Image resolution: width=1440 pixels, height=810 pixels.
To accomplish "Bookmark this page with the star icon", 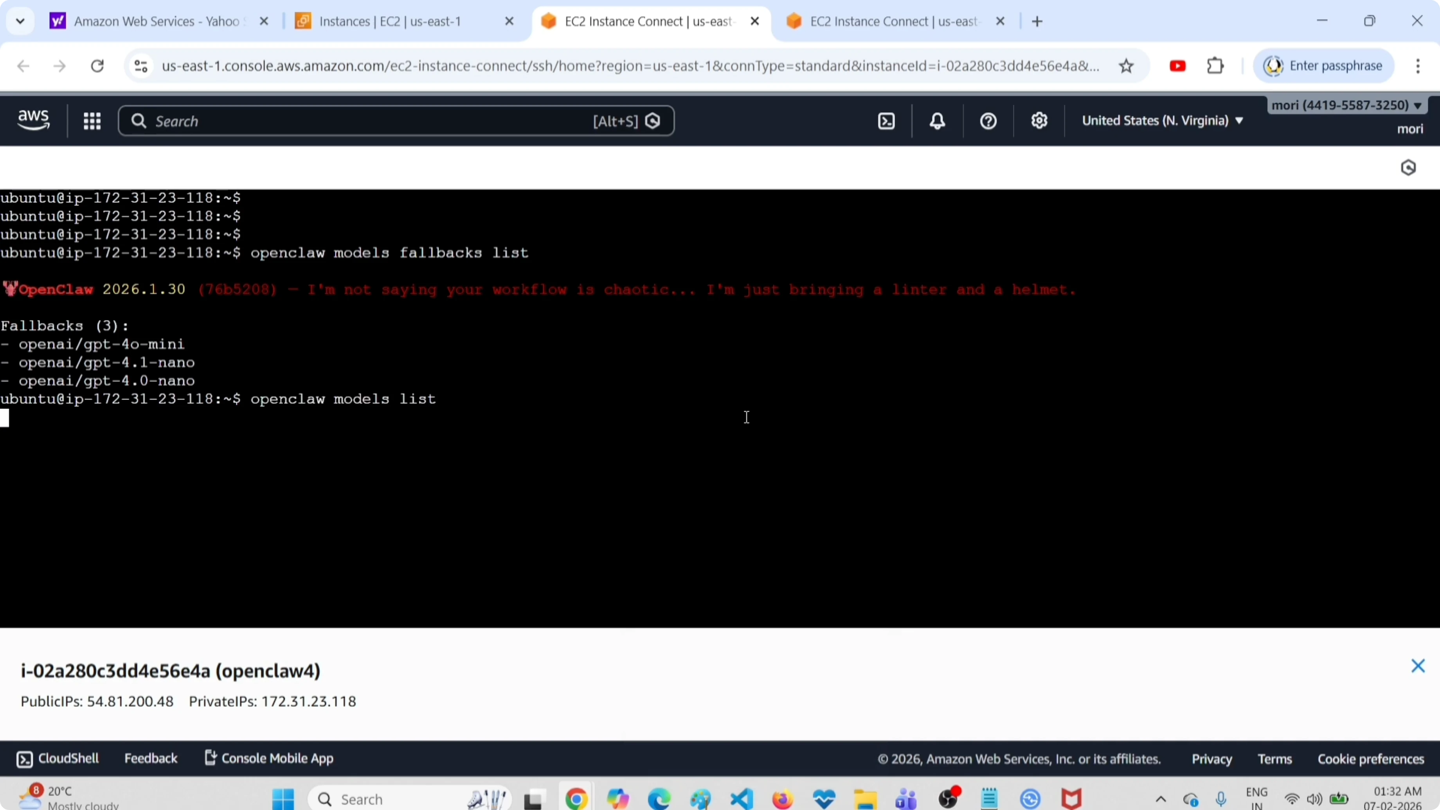I will (x=1126, y=67).
